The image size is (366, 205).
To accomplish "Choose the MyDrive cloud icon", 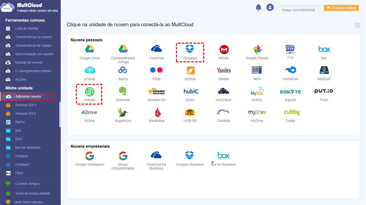I will [257, 112].
